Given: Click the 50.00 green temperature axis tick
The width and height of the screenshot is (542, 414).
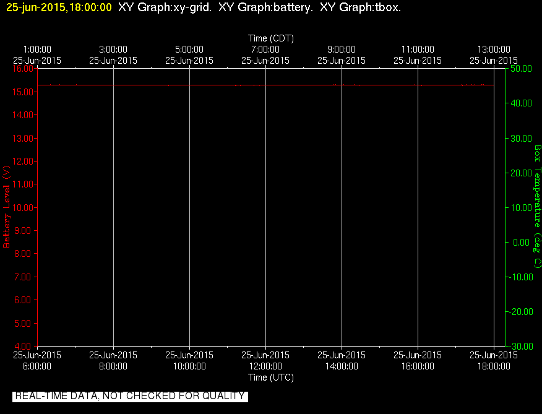Looking at the screenshot, I should tap(521, 69).
